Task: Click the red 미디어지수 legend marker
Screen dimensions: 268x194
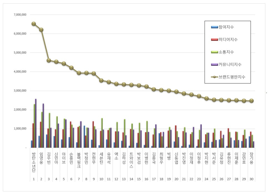Action: pyautogui.click(x=214, y=39)
